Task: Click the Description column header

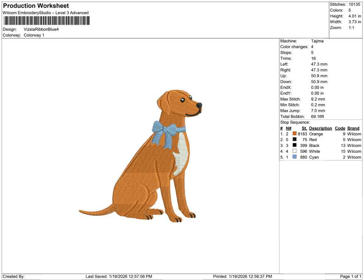Action: click(320, 128)
